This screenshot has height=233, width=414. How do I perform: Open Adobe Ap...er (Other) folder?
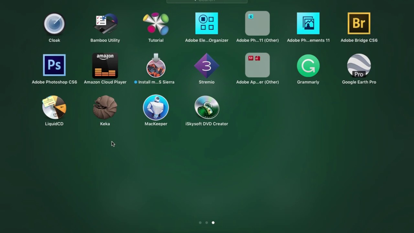(x=257, y=65)
